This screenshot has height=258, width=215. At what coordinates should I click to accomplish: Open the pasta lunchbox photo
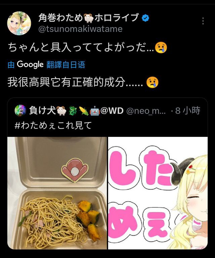tap(57, 193)
